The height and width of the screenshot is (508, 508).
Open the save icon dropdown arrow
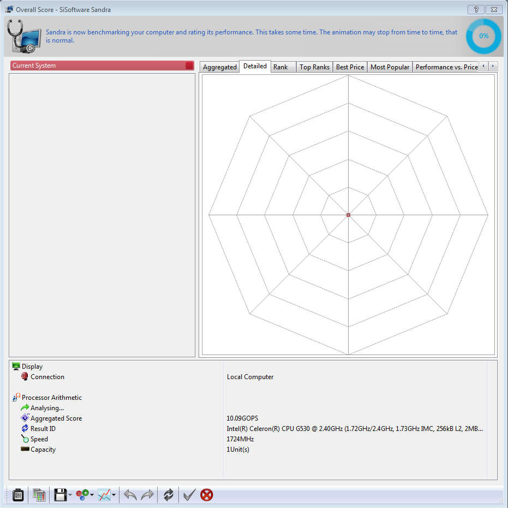70,495
